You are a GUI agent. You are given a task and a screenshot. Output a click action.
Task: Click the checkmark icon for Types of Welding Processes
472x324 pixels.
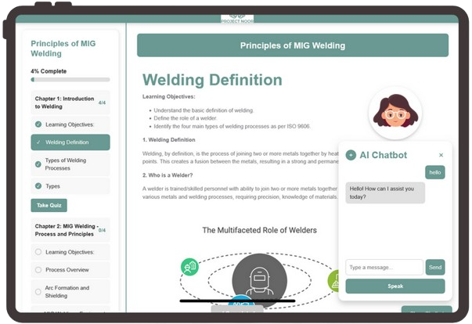click(38, 164)
